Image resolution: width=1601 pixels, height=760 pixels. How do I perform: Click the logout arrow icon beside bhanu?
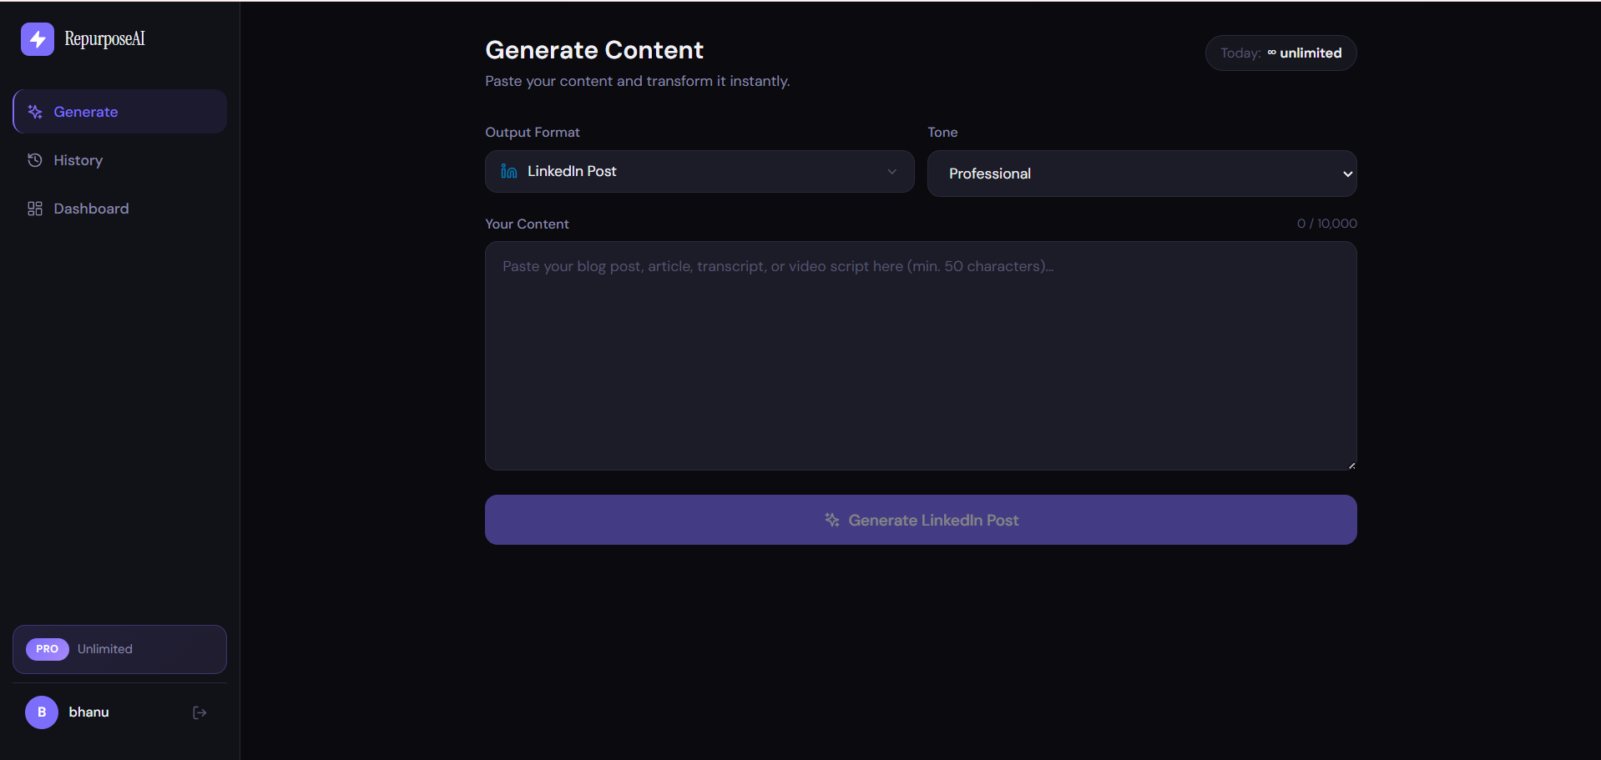(x=199, y=712)
